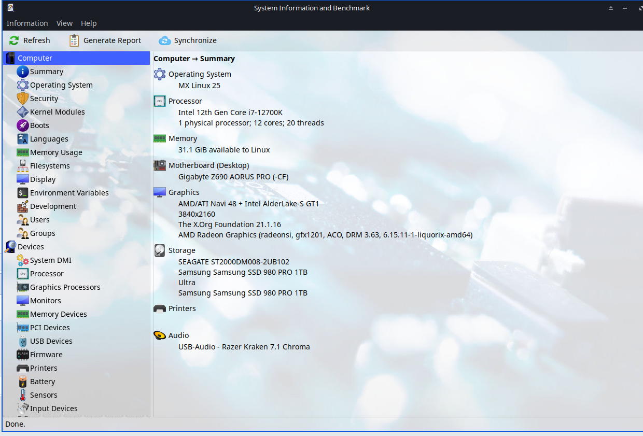The height and width of the screenshot is (436, 643).
Task: Click '1 physical processor; 12 cores; 20 threads'
Action: pos(251,123)
